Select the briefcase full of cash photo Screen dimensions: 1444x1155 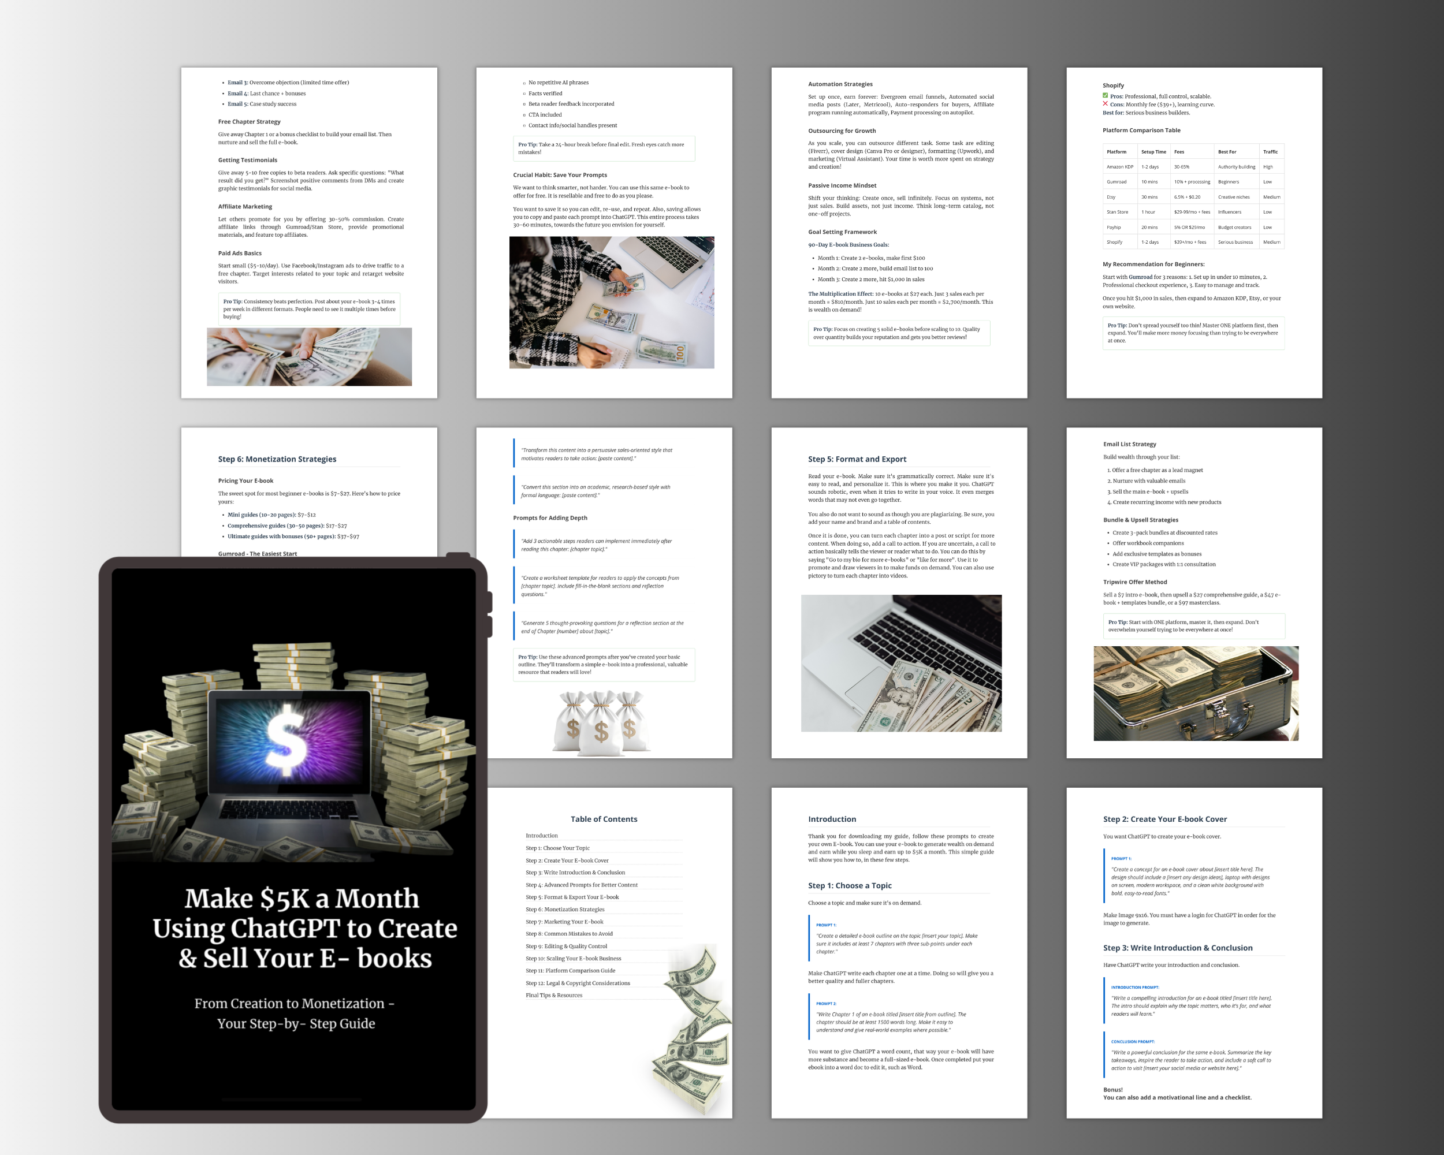pyautogui.click(x=1196, y=693)
